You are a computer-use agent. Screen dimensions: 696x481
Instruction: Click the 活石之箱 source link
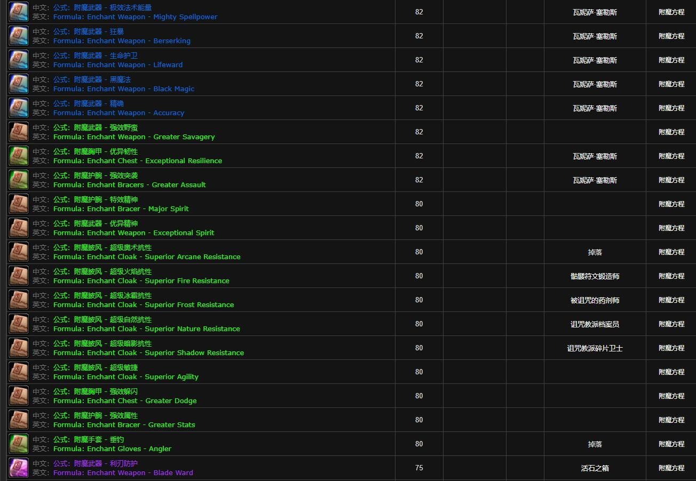595,468
